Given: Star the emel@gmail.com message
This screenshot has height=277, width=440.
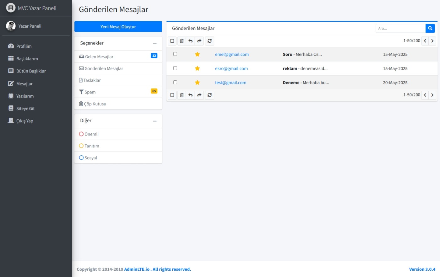Looking at the screenshot, I should pos(197,54).
